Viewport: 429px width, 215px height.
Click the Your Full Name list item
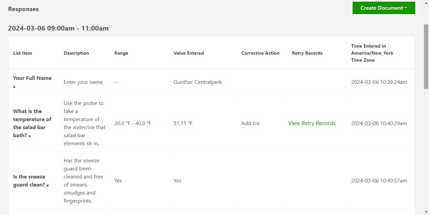(32, 78)
